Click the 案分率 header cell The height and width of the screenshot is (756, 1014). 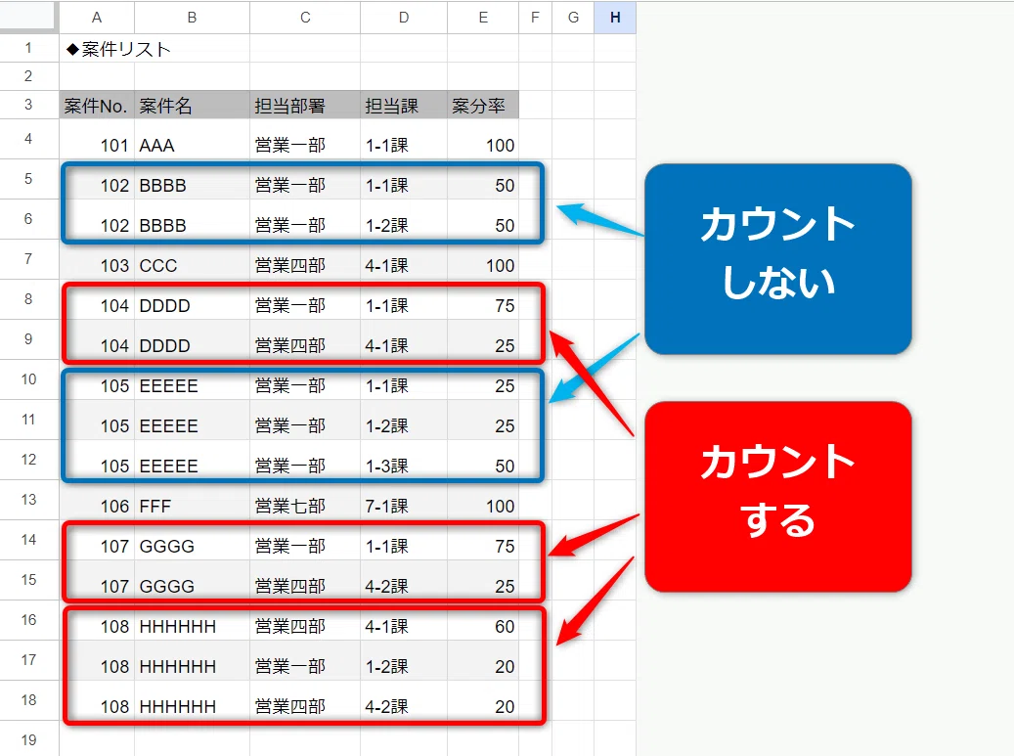click(483, 106)
